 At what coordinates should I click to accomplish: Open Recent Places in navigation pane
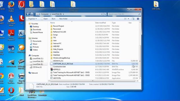38,33
